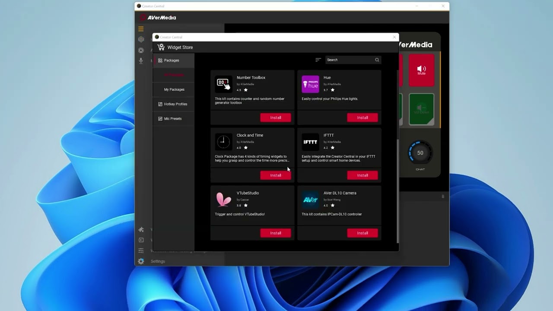This screenshot has width=553, height=311.
Task: Click the AVer DL10 Camera package icon
Action: tap(310, 200)
